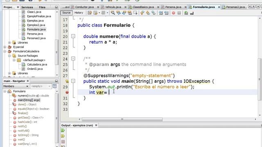Select numero(double a) in Navigator

pos(33,96)
